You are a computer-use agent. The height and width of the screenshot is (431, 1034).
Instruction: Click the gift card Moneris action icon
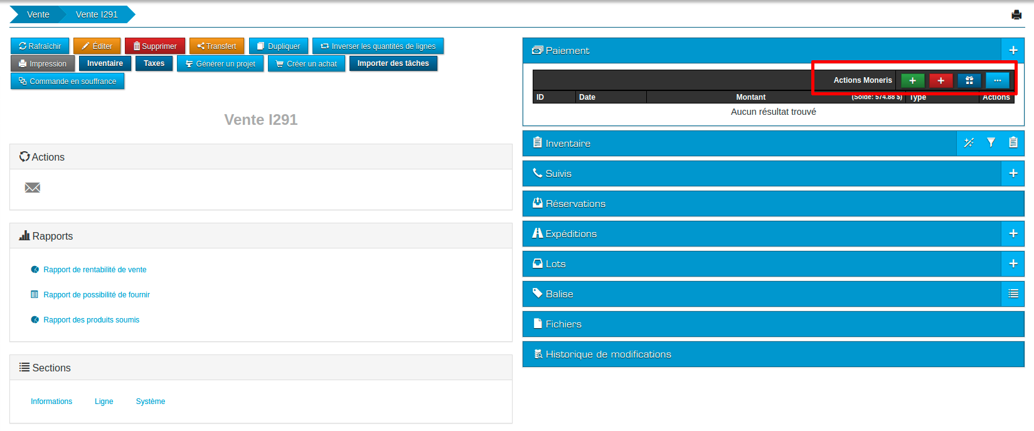coord(969,80)
